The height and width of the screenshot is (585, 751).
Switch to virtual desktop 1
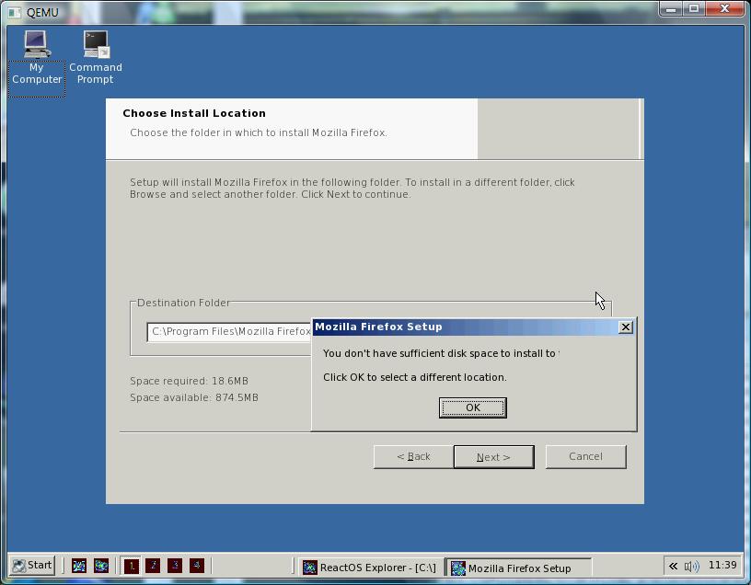(x=132, y=566)
